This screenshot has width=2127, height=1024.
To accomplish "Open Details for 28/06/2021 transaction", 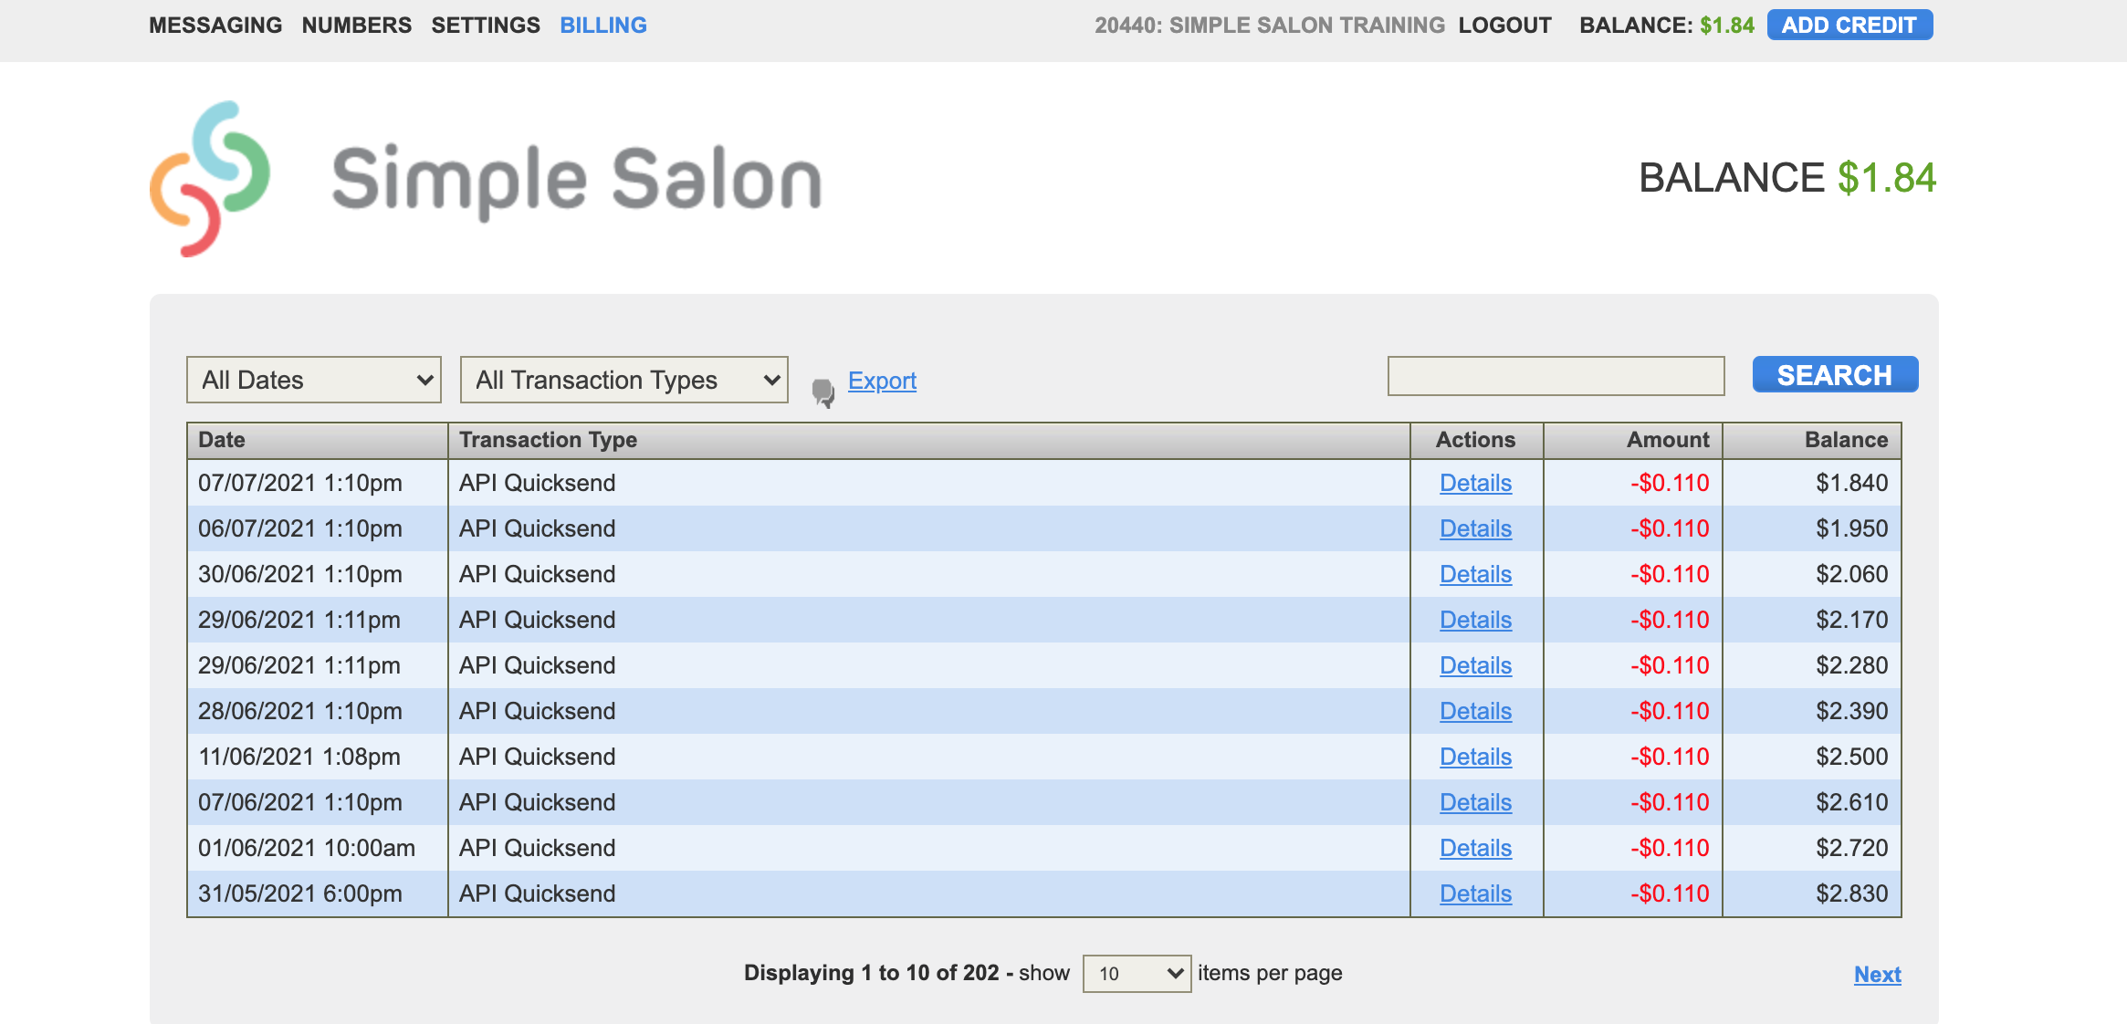I will click(x=1475, y=711).
